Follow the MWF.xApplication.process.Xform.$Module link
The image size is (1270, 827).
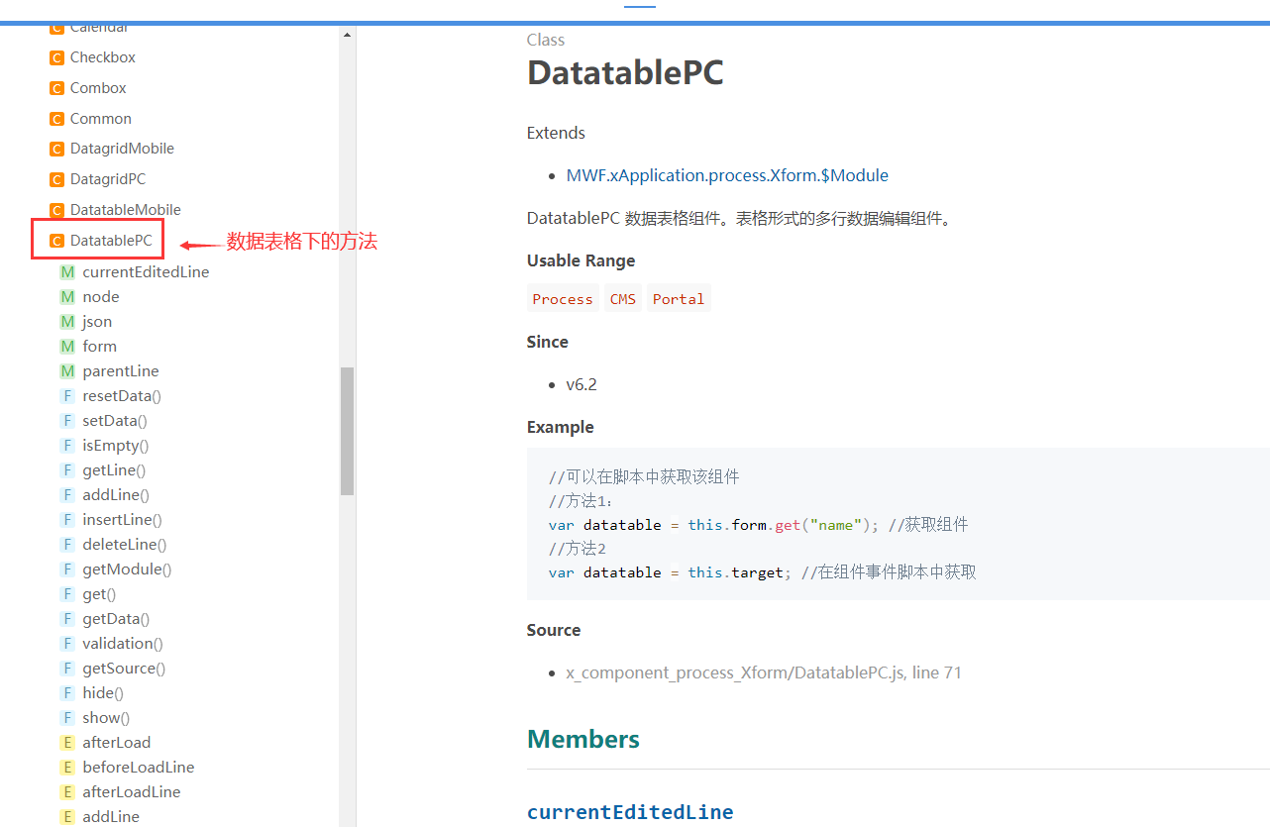point(727,175)
